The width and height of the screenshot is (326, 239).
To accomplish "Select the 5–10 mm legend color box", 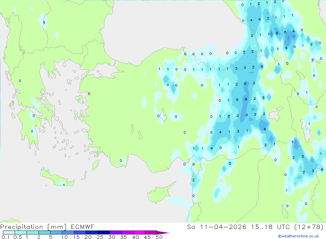I will 56,232.
